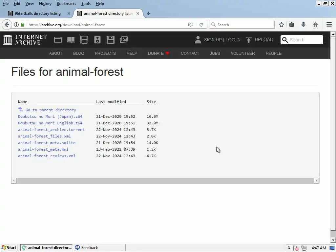Image resolution: width=336 pixels, height=252 pixels.
Task: Show bookmarks list icon
Action: click(292, 25)
